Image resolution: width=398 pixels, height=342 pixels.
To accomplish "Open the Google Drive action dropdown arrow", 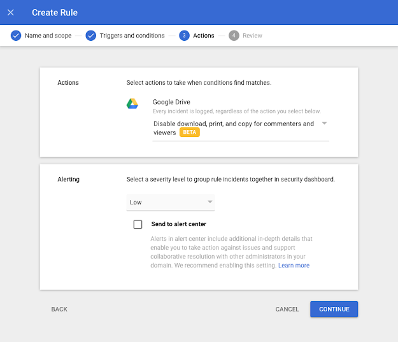I will click(x=324, y=124).
